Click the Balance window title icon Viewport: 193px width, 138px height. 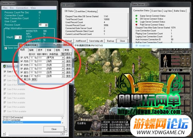pyautogui.click(x=5, y=66)
